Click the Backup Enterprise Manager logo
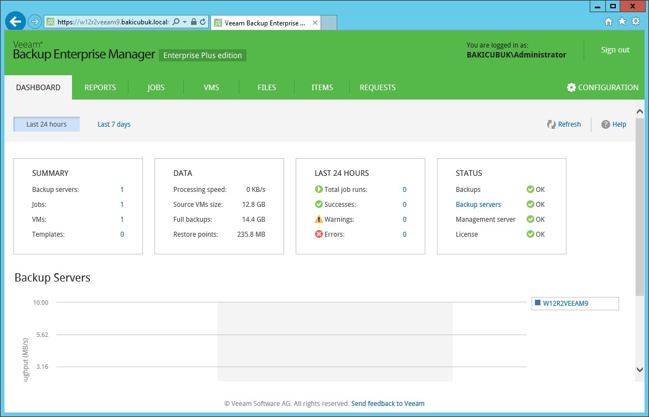 click(84, 50)
